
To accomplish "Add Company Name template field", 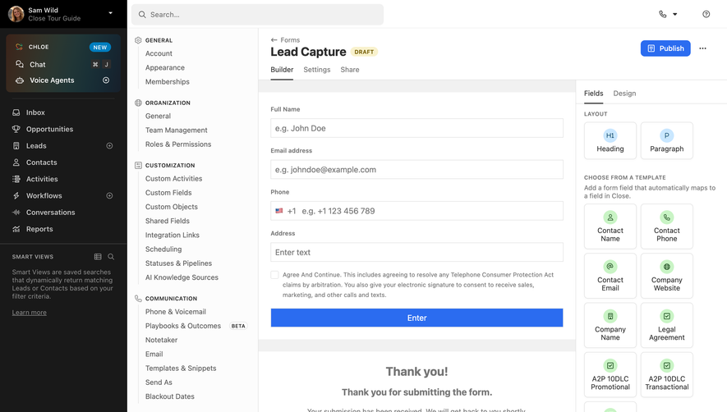I will click(x=610, y=325).
